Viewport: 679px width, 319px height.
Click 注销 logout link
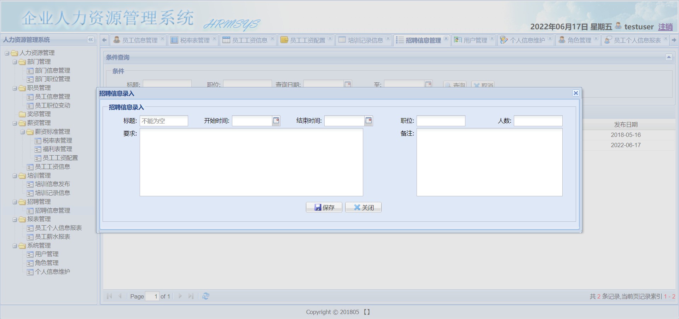[665, 27]
